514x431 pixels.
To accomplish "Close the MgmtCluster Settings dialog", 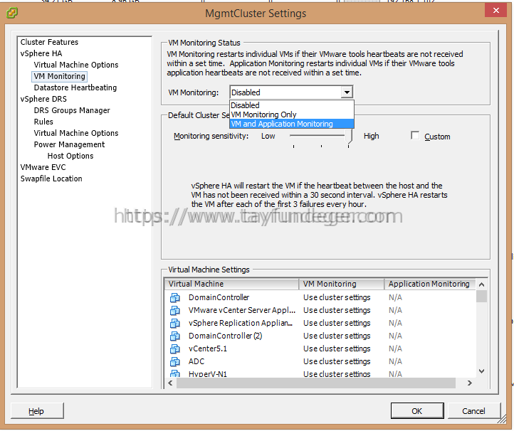I will pos(496,10).
